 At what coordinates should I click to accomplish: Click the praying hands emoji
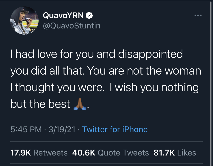coord(79,104)
